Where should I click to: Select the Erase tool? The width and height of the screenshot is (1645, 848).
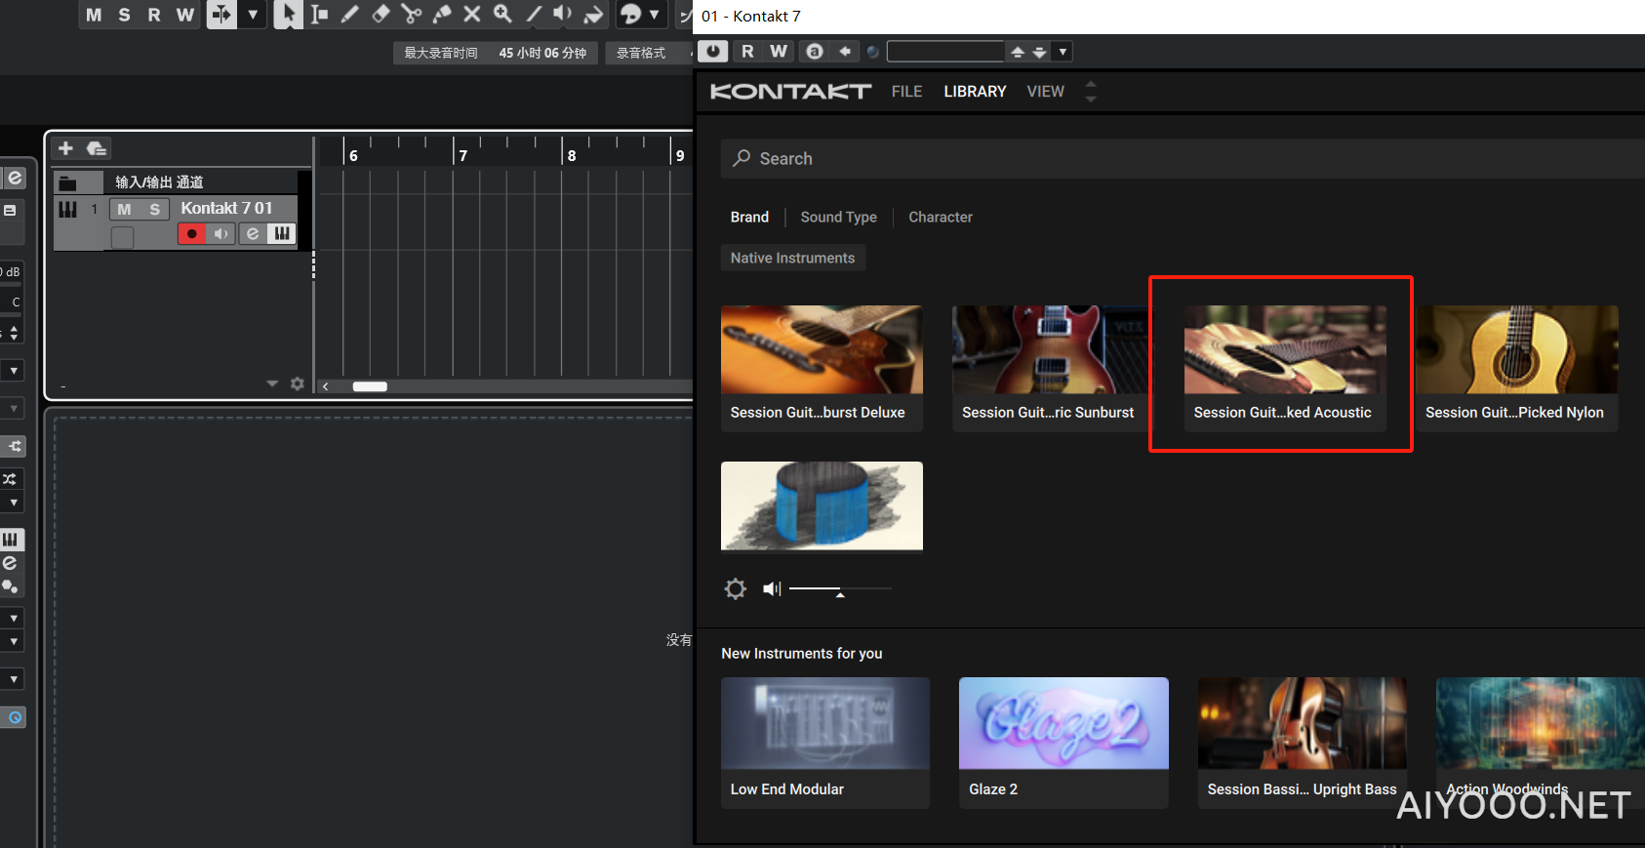pos(381,15)
